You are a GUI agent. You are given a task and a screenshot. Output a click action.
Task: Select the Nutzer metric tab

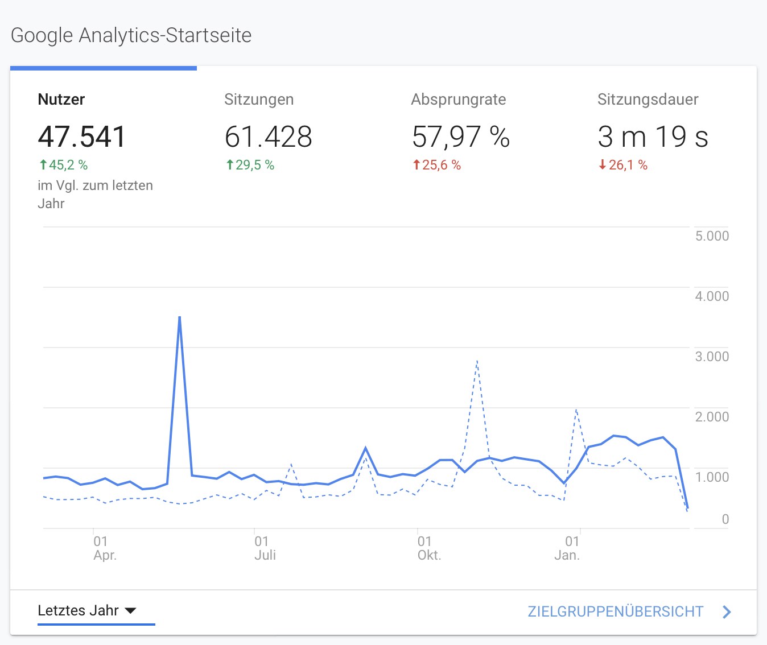(61, 100)
